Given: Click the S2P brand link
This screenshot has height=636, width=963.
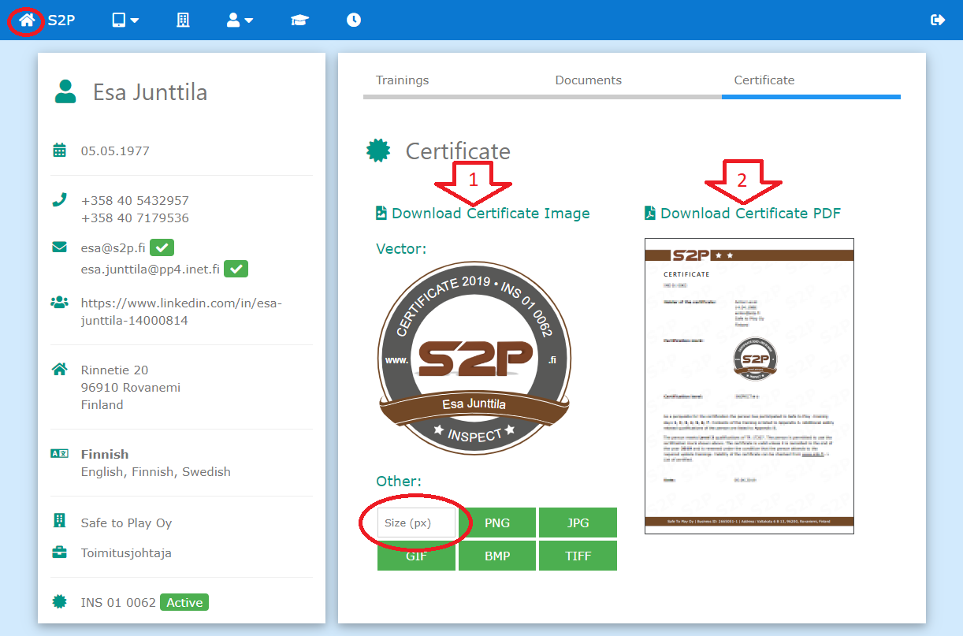Looking at the screenshot, I should [x=61, y=20].
